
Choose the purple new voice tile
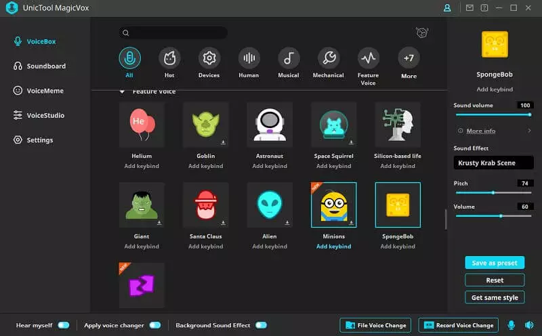[x=142, y=285]
